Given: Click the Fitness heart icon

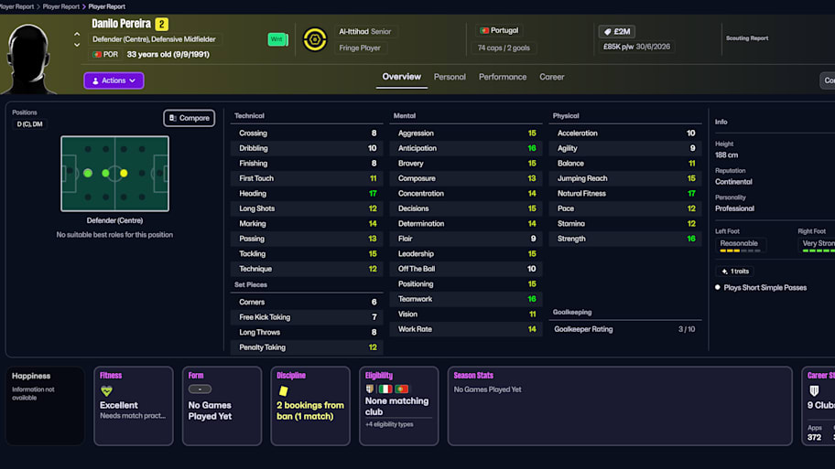Looking at the screenshot, I should click(106, 391).
